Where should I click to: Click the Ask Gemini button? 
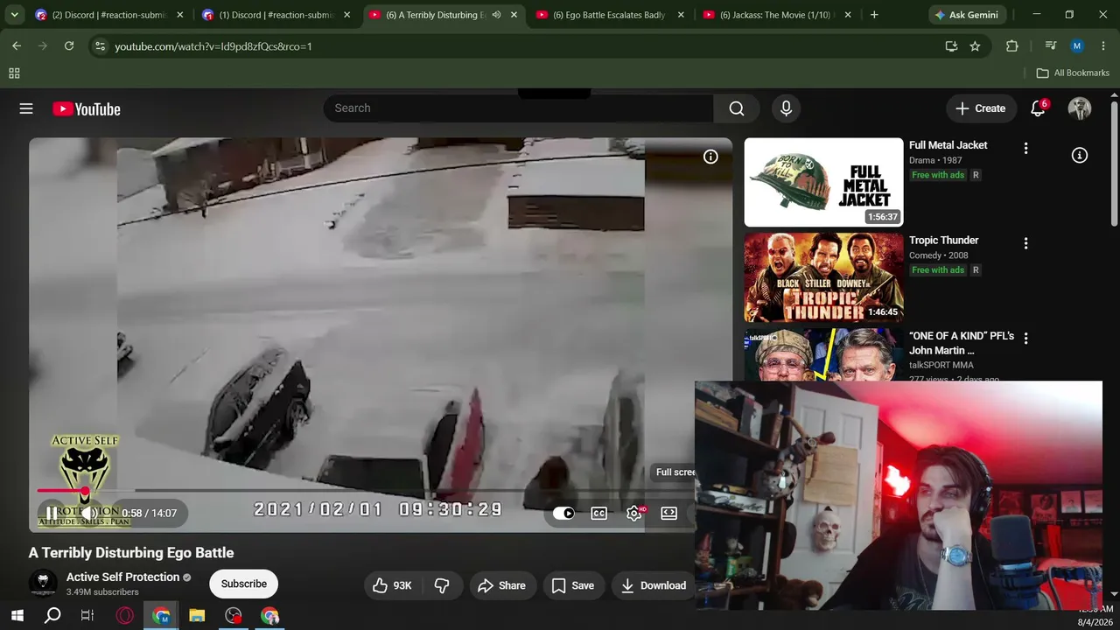[969, 15]
